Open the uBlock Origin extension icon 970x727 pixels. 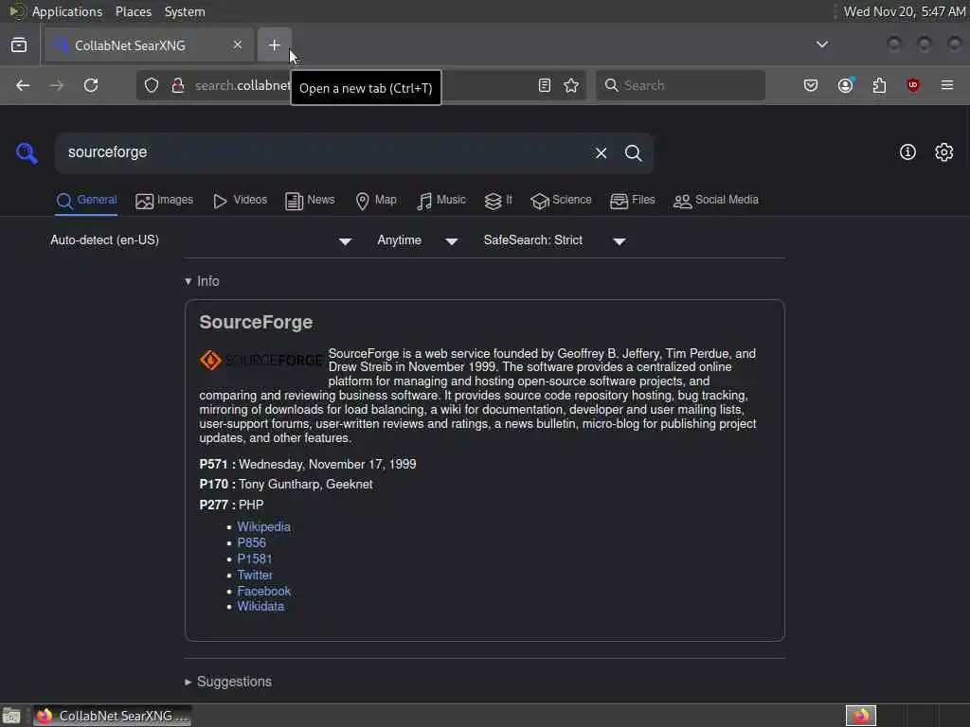point(913,85)
